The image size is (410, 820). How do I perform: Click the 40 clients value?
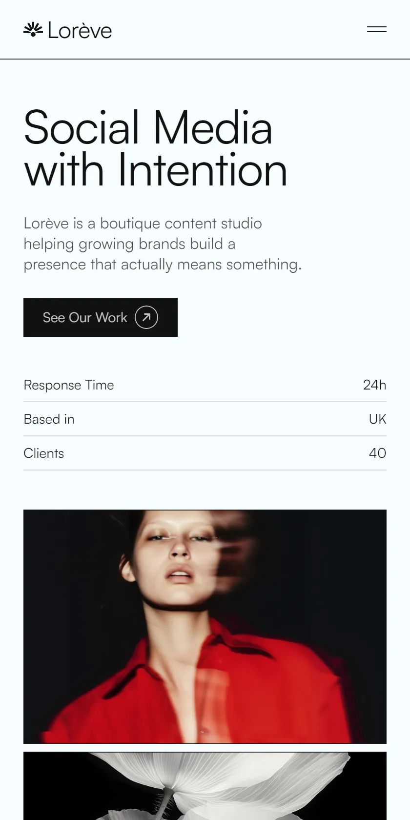pos(377,453)
